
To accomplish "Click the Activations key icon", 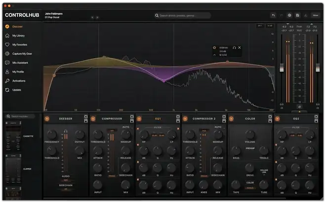I will [x=7, y=81].
